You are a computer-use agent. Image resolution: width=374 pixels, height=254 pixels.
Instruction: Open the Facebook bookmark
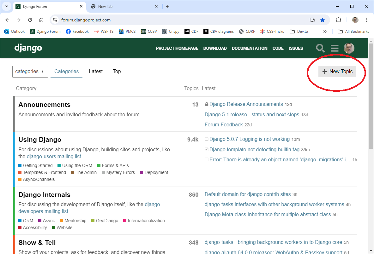[77, 32]
